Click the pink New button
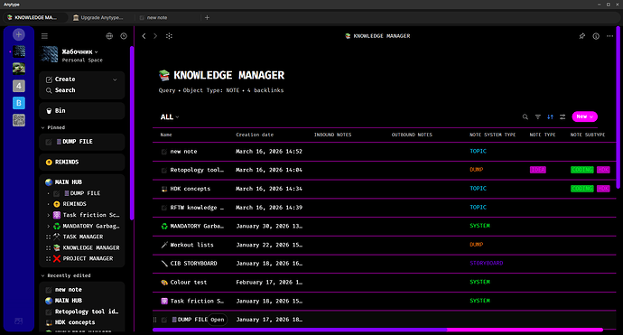 (584, 116)
